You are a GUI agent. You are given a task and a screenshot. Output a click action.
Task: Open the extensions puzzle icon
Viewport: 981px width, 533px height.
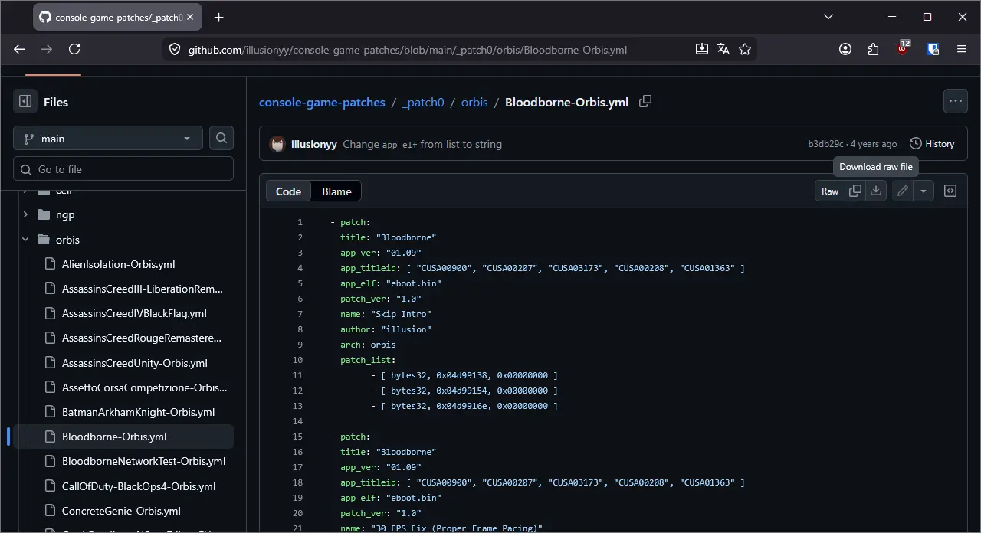click(x=874, y=49)
